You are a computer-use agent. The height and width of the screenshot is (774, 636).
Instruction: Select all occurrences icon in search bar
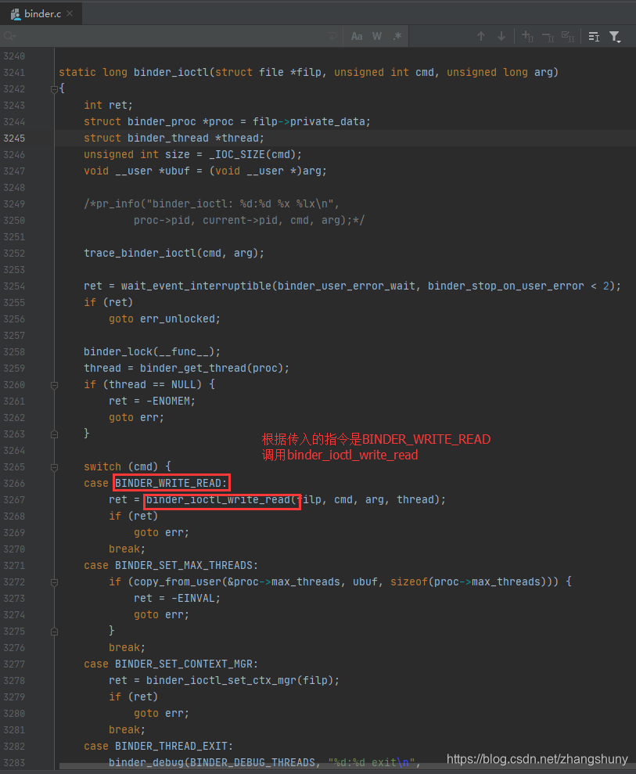coord(568,36)
